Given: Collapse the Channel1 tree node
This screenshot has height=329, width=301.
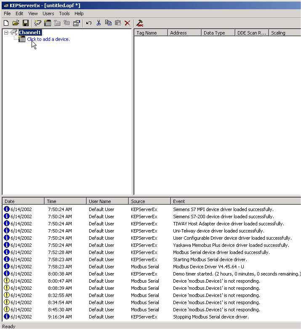Looking at the screenshot, I should coord(6,33).
